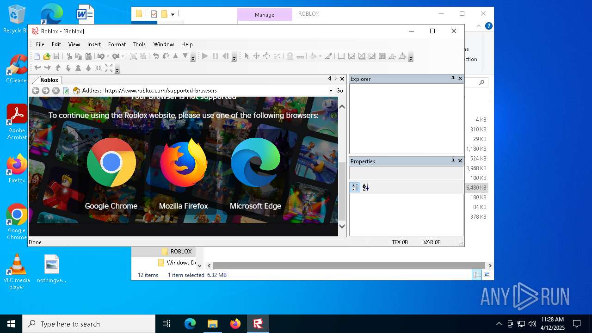Open Task View from taskbar
The width and height of the screenshot is (592, 333).
[166, 324]
